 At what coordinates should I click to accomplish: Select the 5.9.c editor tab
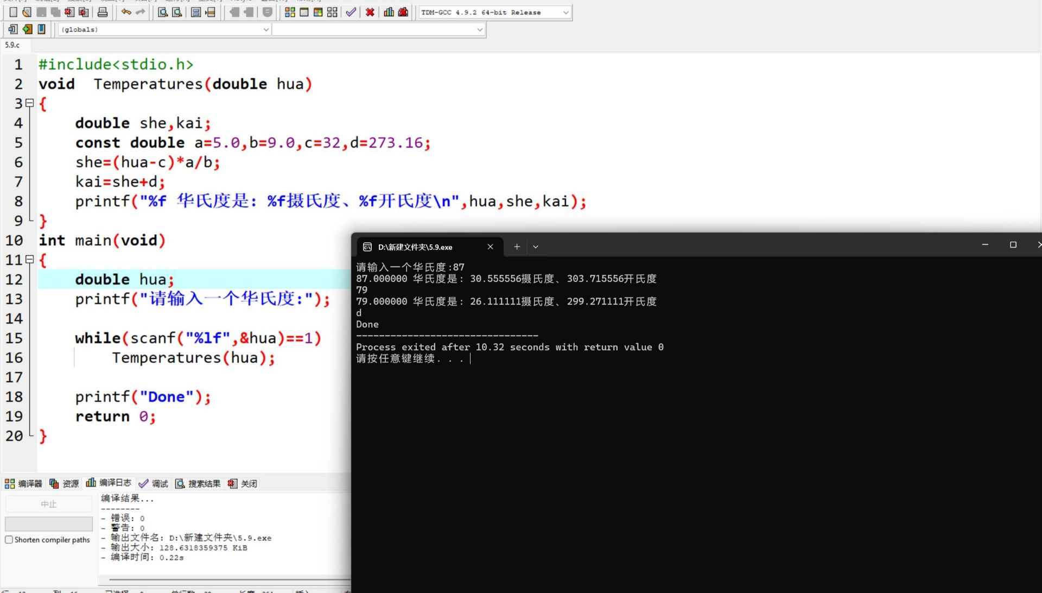(x=12, y=45)
